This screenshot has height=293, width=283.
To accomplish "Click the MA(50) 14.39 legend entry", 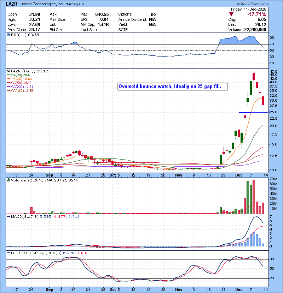I will click(19, 83).
